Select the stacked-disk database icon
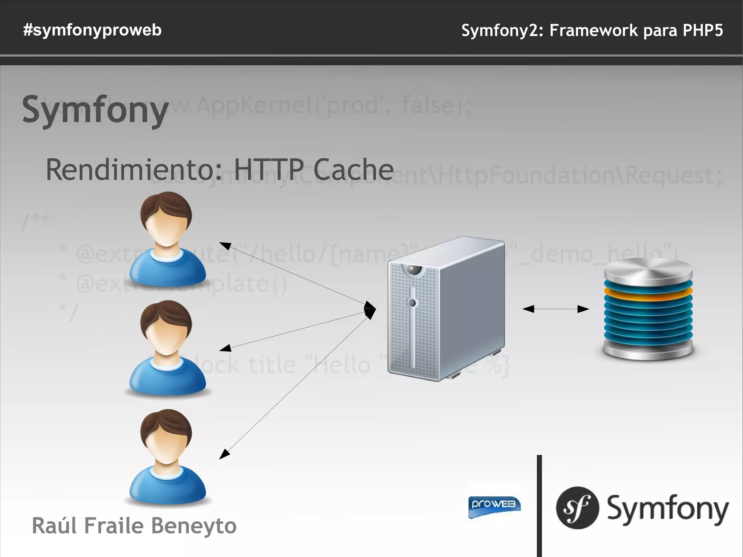This screenshot has width=743, height=557. pyautogui.click(x=648, y=309)
